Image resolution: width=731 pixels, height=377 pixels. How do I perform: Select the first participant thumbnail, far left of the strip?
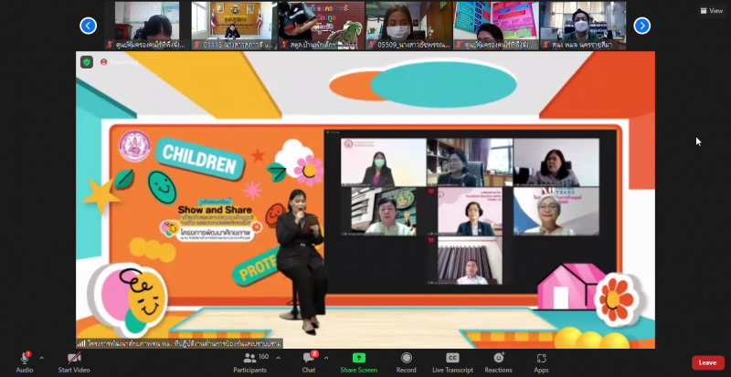tap(146, 26)
